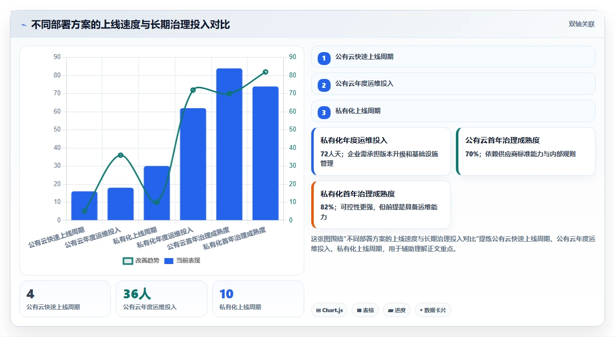Click the trend line point at 72

(x=193, y=90)
